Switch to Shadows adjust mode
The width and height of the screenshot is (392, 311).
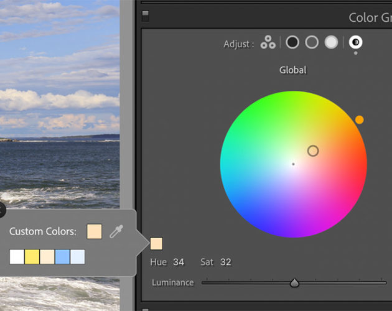[292, 42]
